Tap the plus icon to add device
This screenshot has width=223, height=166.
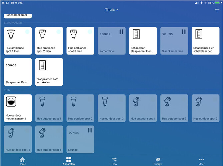[x=217, y=10]
